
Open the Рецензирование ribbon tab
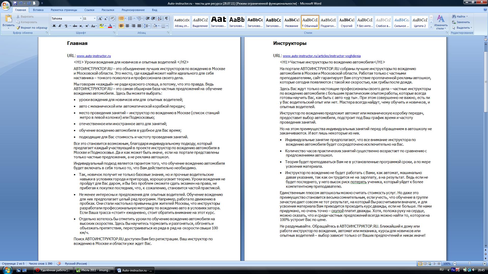click(x=133, y=10)
